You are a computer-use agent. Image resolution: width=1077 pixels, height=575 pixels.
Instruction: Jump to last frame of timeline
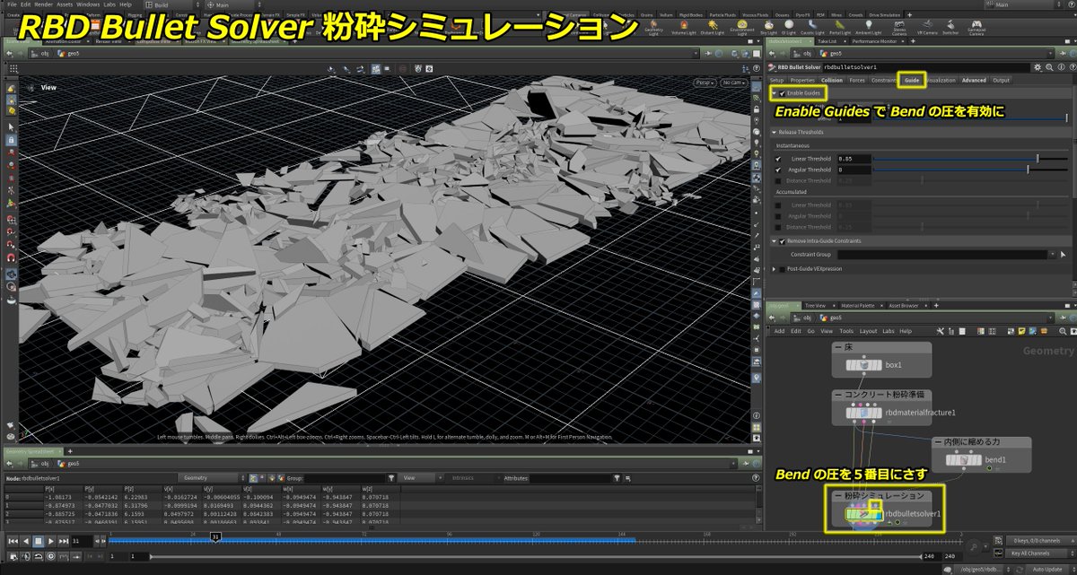(x=64, y=541)
